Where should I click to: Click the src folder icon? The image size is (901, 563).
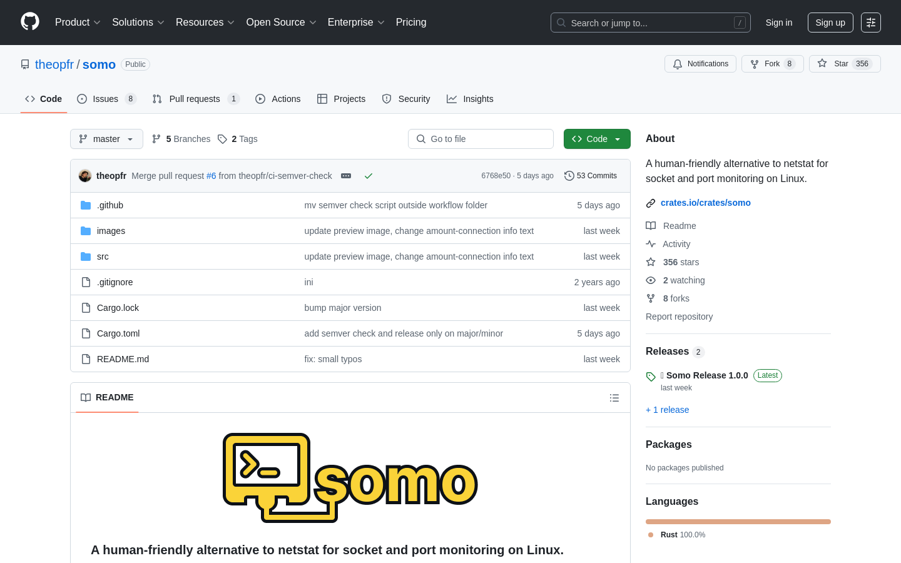tap(86, 256)
